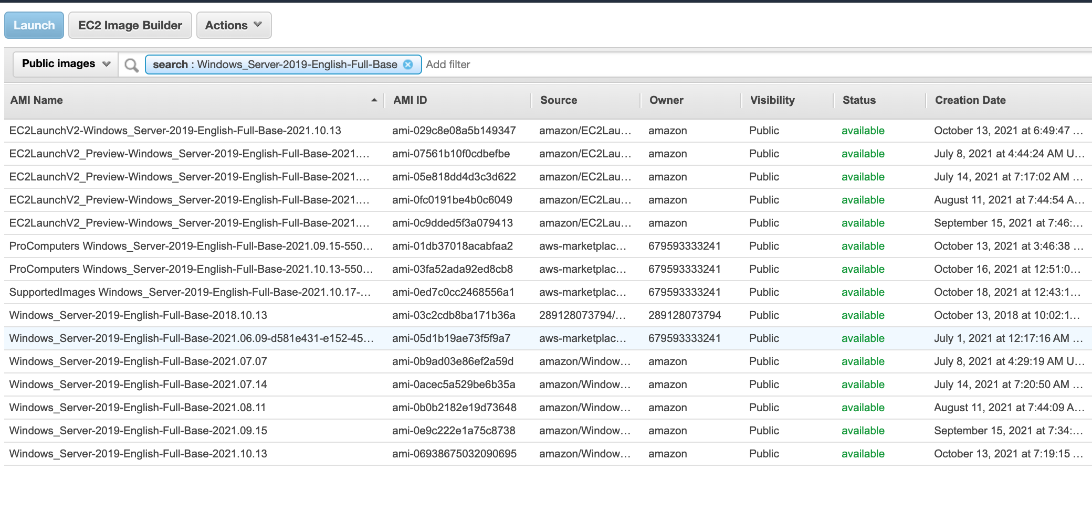Image resolution: width=1092 pixels, height=513 pixels.
Task: Click creation date September 15, 2021 at 7:34 cell
Action: [x=1008, y=431]
